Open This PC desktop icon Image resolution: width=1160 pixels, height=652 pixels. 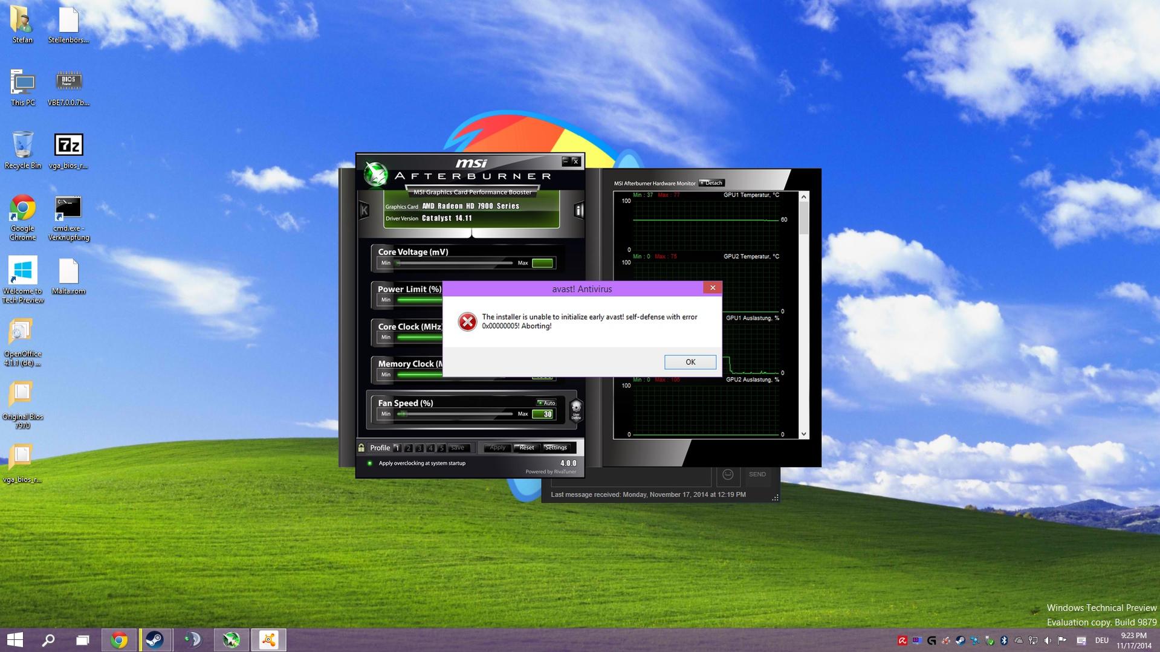click(x=22, y=88)
